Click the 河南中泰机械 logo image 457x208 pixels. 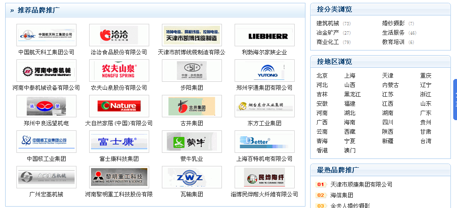[46, 71]
